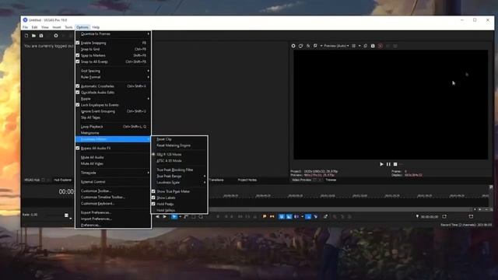The image size is (498, 280).
Task: Toggle Ignore Event Grouping toolbar icon
Action: coord(316,216)
